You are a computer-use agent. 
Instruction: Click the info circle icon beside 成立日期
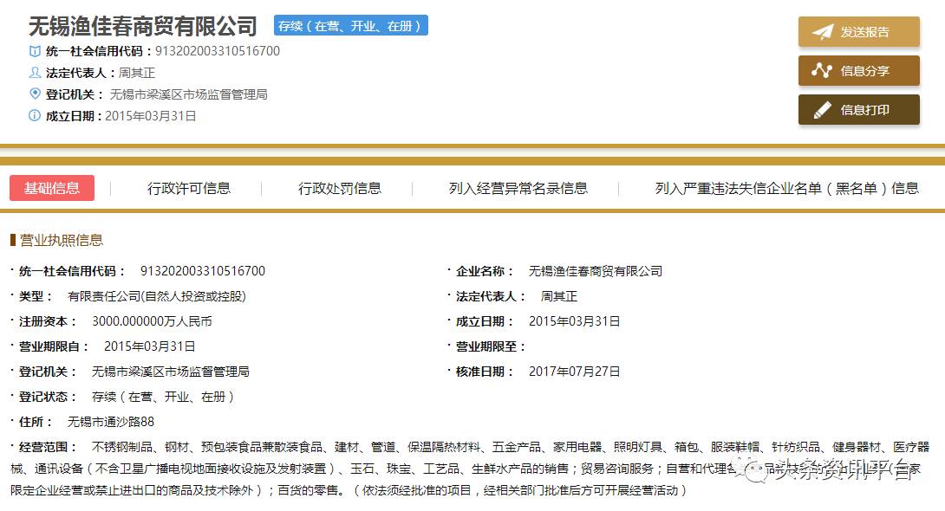tap(35, 115)
